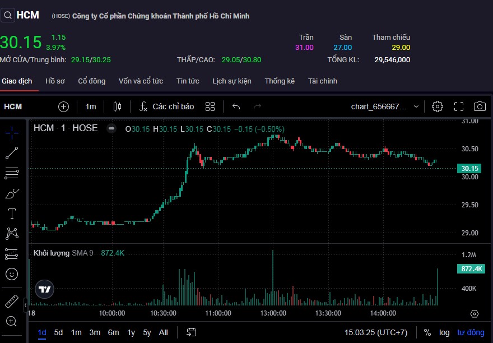Select the text annotation tool
This screenshot has height=343, width=493.
point(12,213)
